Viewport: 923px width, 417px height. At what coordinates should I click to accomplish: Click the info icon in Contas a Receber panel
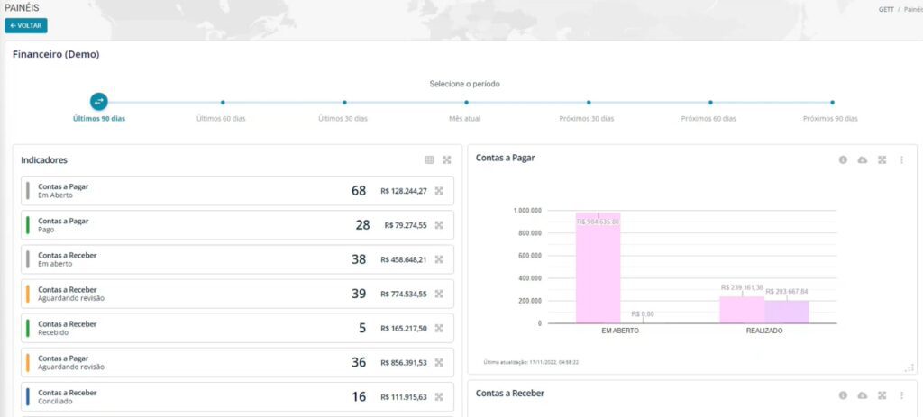pyautogui.click(x=843, y=395)
